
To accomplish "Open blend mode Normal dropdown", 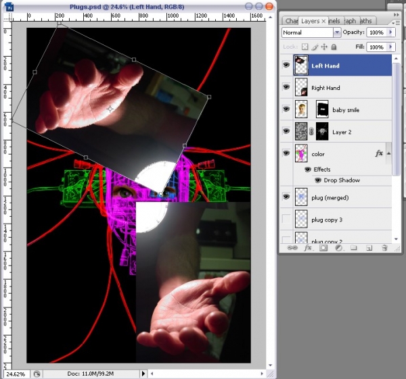I will tap(337, 32).
